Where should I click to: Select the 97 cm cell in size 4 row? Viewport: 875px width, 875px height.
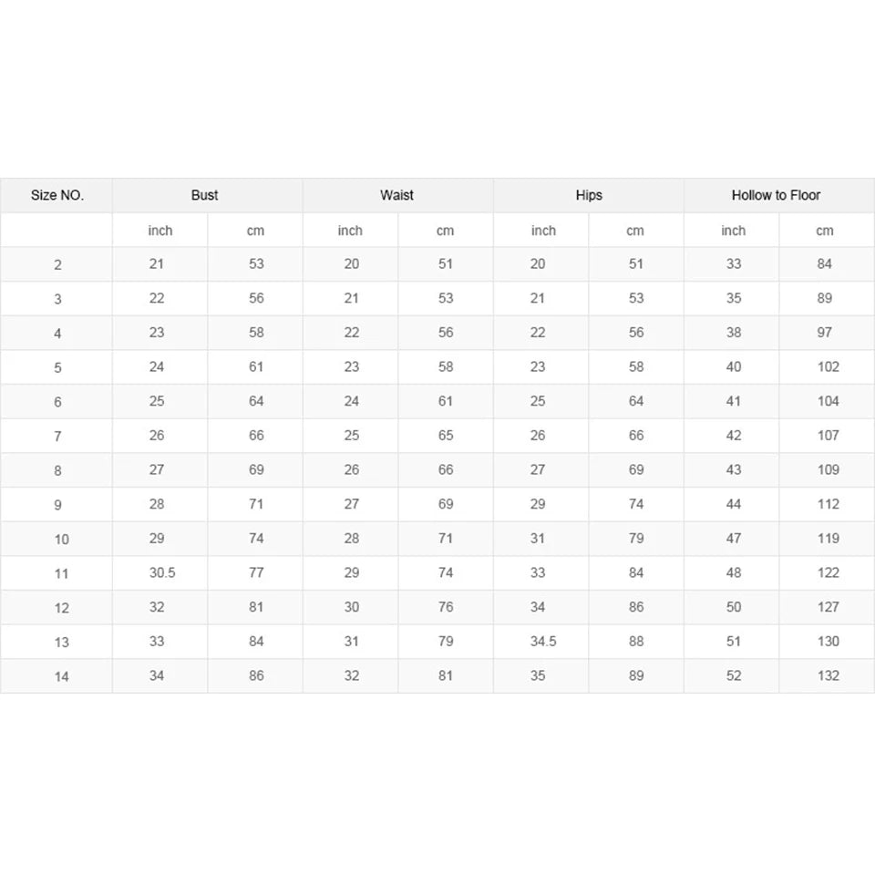825,333
